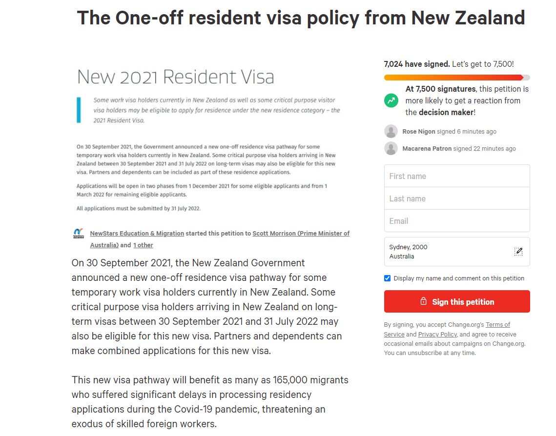556x436 pixels.
Task: Open the Privacy Policy link
Action: tap(437, 334)
